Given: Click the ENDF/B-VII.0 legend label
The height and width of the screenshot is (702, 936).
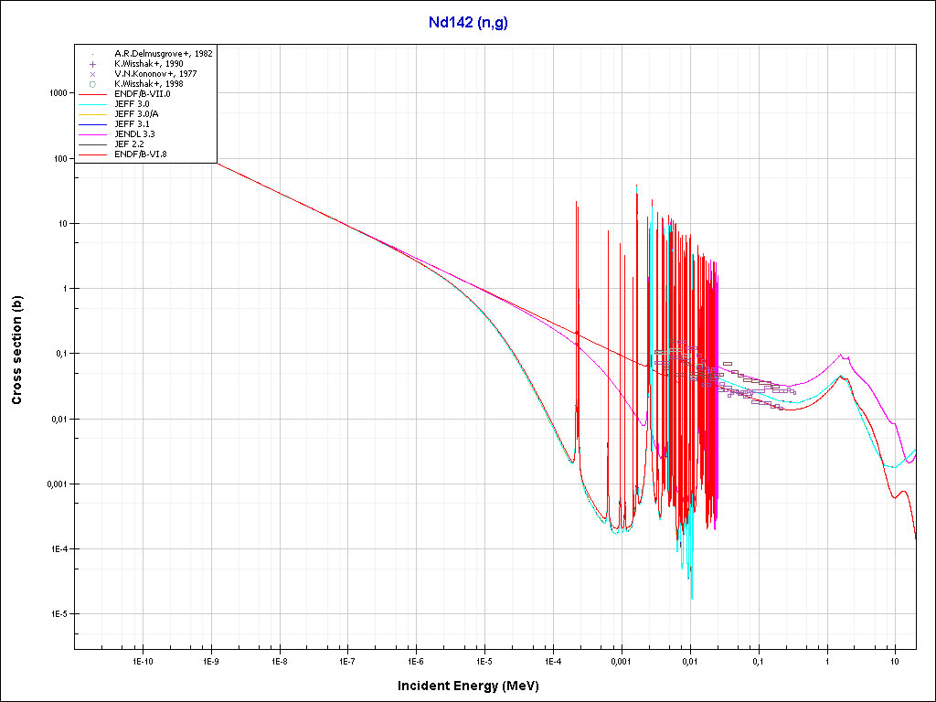Looking at the screenshot, I should click(x=142, y=94).
